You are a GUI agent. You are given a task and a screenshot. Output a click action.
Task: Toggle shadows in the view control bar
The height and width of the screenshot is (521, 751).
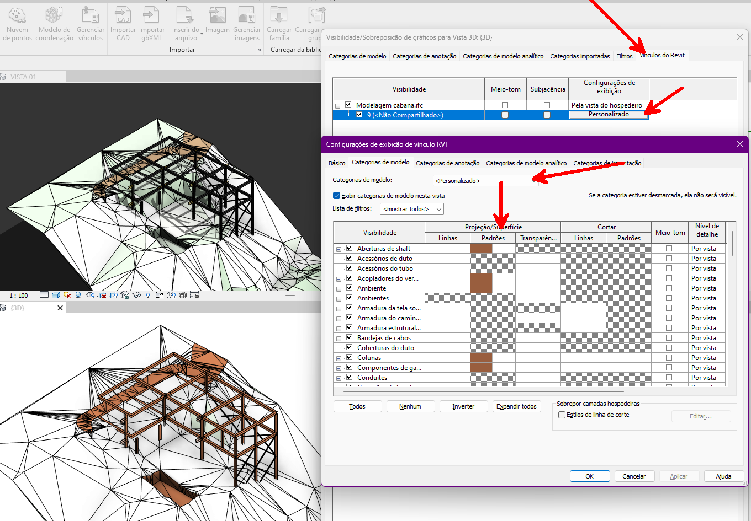point(78,296)
